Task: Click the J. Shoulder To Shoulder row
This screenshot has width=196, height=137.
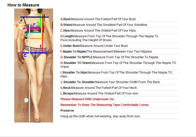Action: point(119,82)
